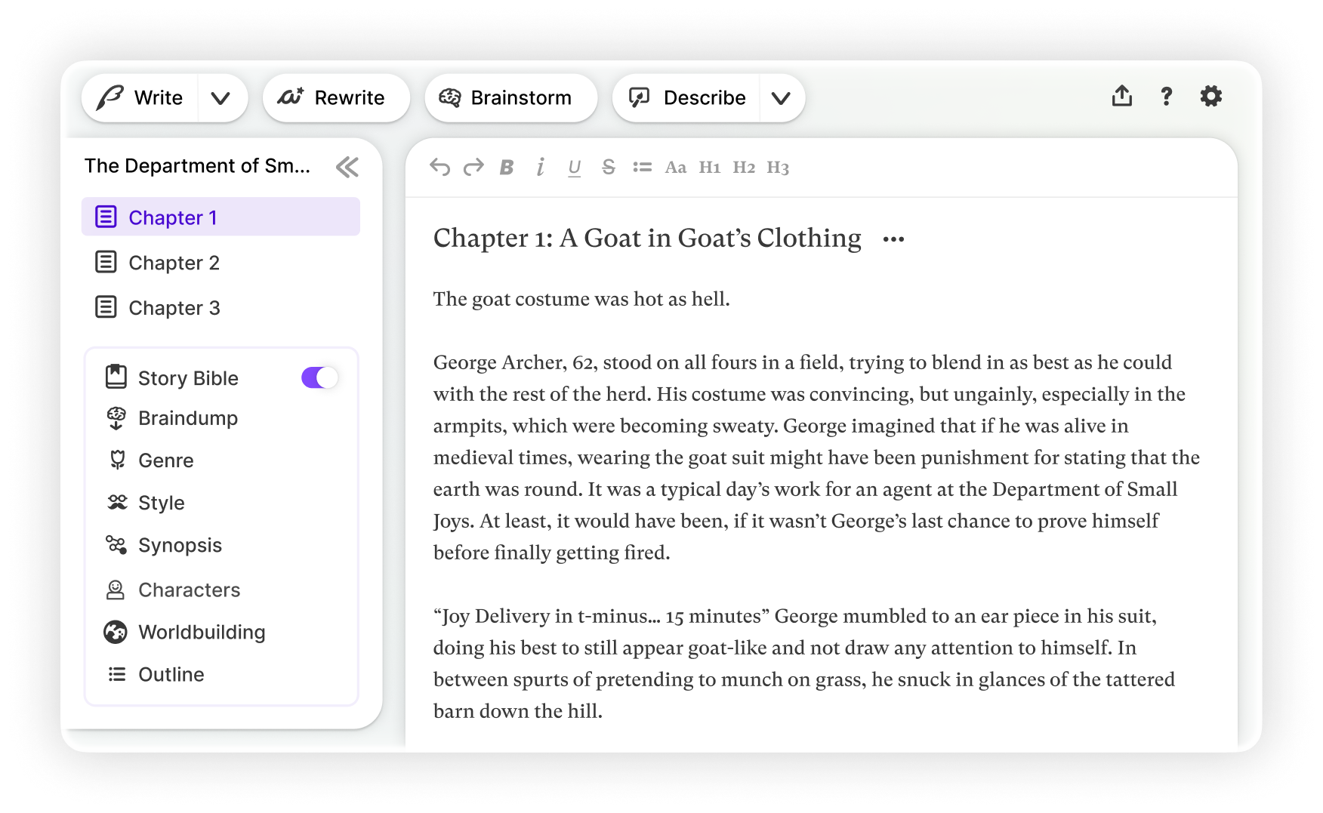Insert a bulleted list
The height and width of the screenshot is (813, 1323).
click(x=642, y=168)
